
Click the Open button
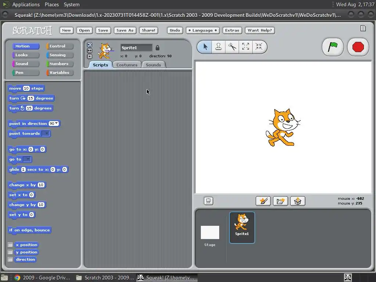pyautogui.click(x=84, y=30)
